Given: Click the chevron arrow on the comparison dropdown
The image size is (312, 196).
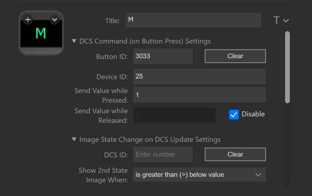Looking at the screenshot, I should (x=258, y=175).
